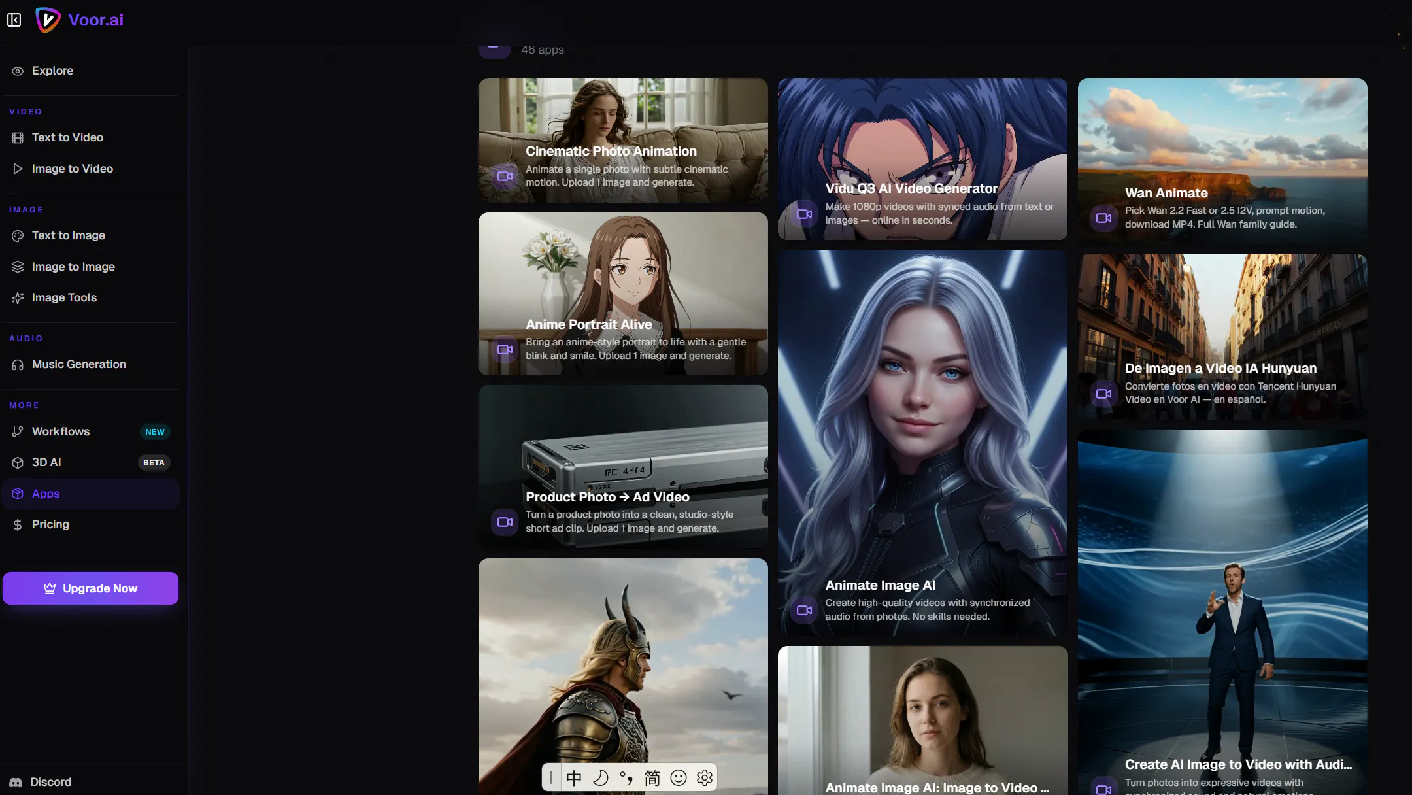
Task: Open the Wan Animate app card
Action: tap(1222, 161)
